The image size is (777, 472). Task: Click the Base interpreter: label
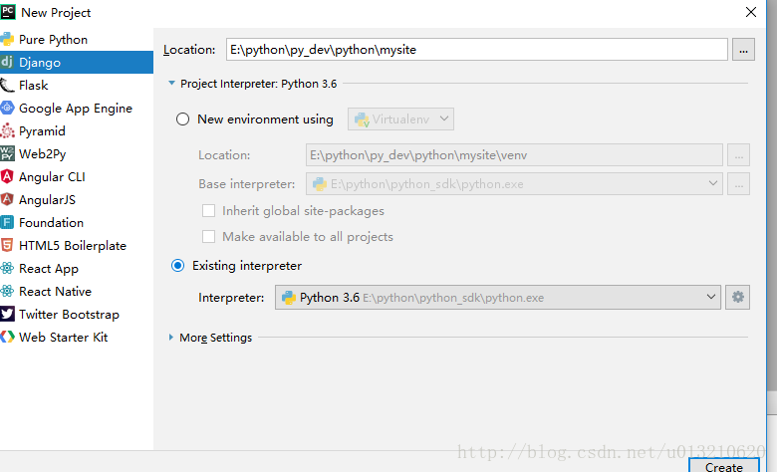[x=247, y=184]
